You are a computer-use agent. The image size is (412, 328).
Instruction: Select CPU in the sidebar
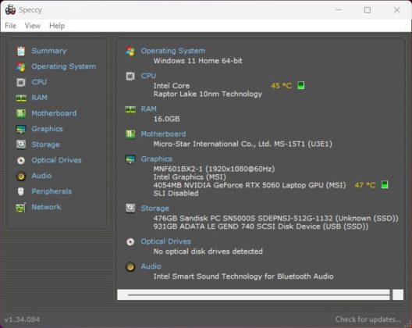pos(39,82)
